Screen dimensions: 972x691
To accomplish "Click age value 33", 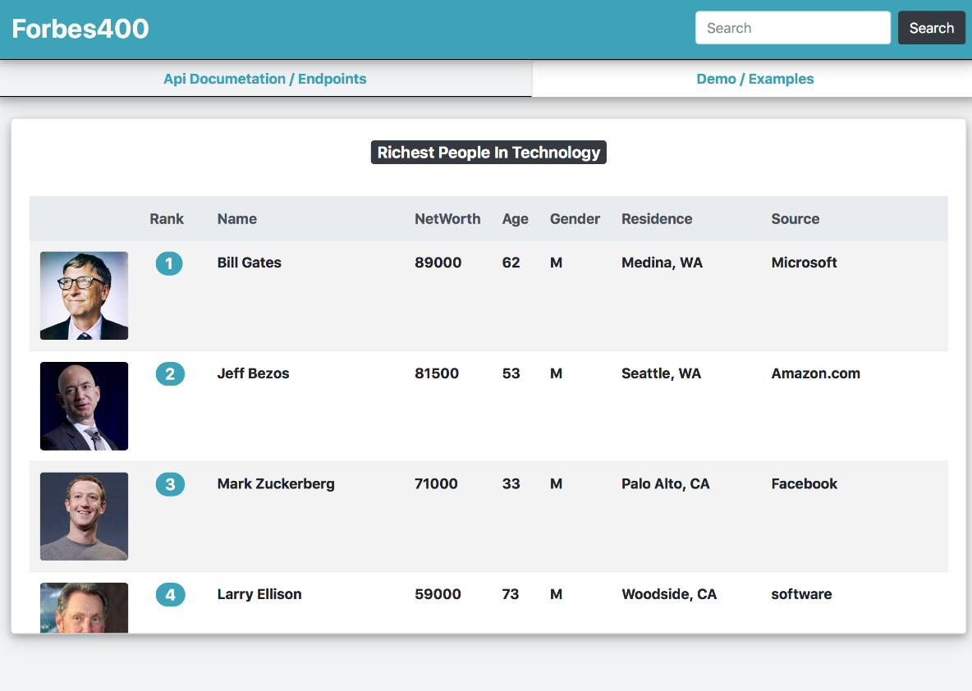I will point(511,483).
